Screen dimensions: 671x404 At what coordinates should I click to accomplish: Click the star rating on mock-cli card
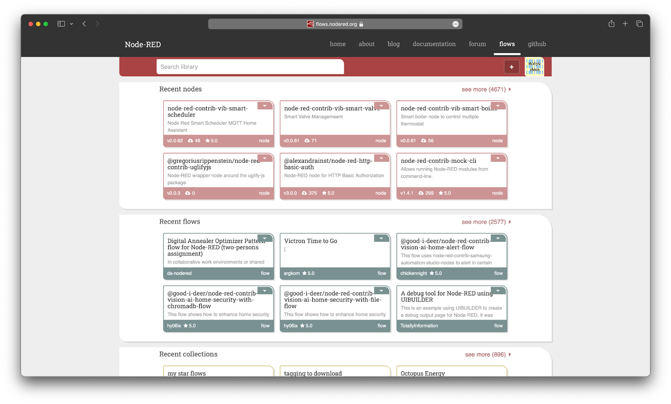point(445,193)
